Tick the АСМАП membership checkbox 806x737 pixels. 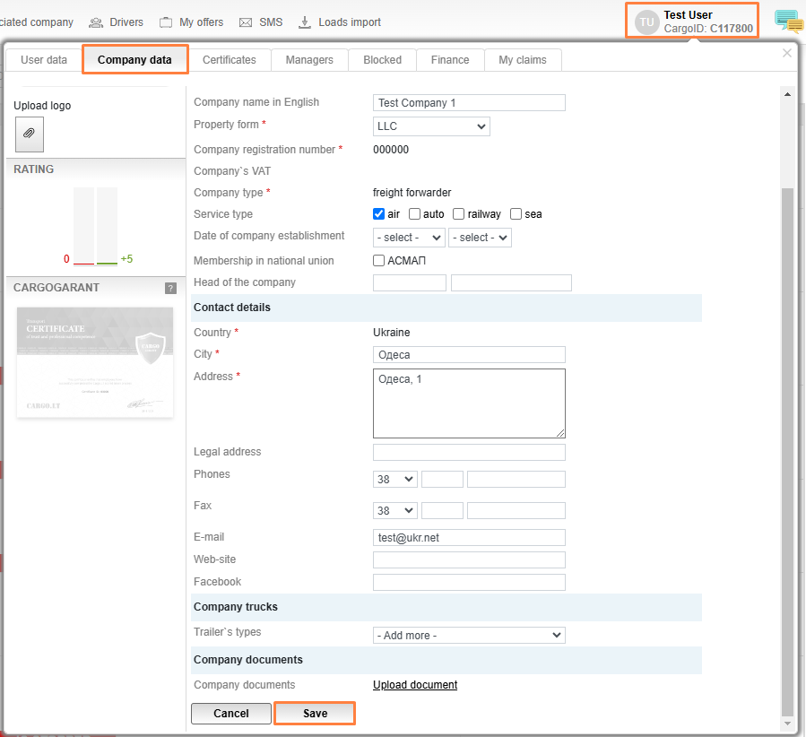pyautogui.click(x=379, y=261)
